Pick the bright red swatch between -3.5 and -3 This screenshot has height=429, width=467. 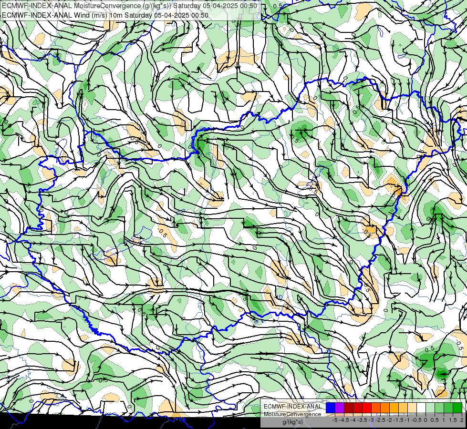(x=367, y=408)
